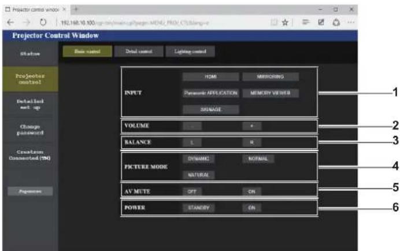Switch to the Lighting control tab
Viewport: 400px width, 251px height.
point(190,51)
